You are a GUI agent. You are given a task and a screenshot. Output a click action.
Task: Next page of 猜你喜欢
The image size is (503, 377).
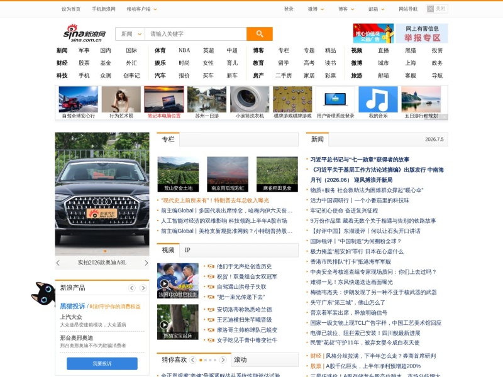click(223, 360)
